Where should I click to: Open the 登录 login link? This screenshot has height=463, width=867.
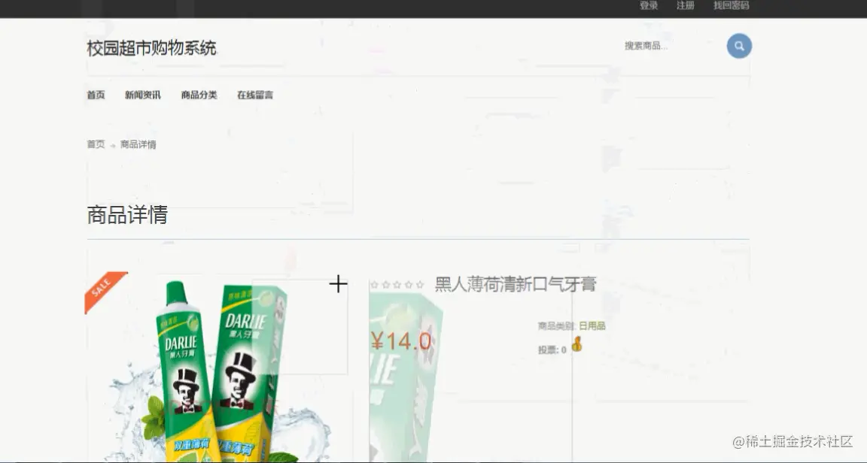(x=649, y=5)
